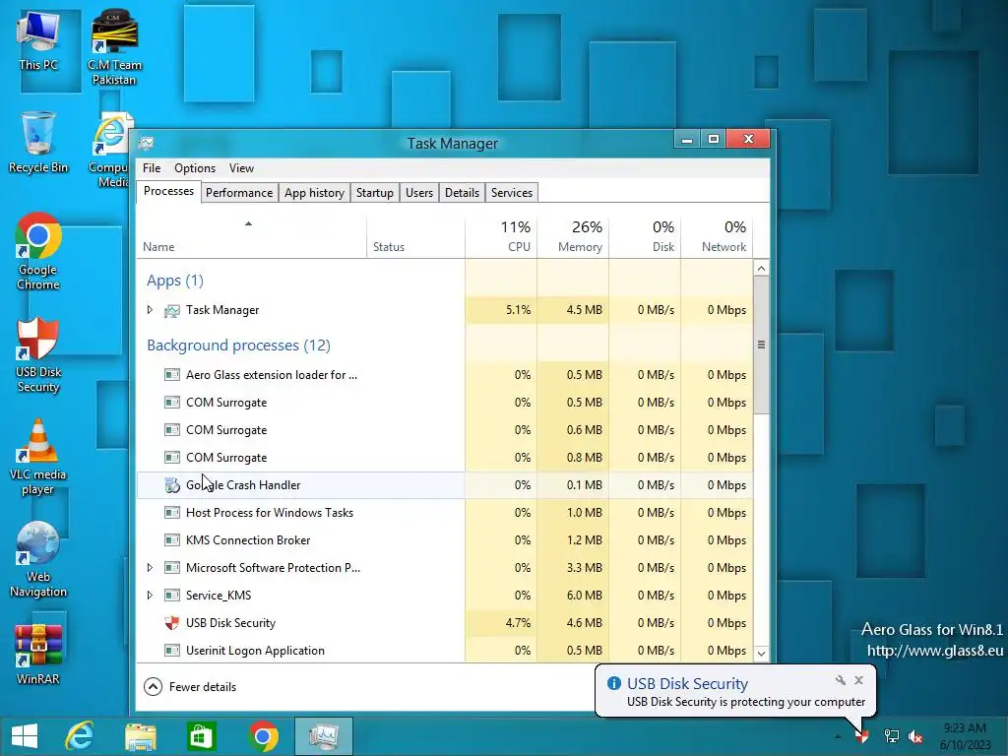Image resolution: width=1008 pixels, height=756 pixels.
Task: Open the File menu
Action: pyautogui.click(x=152, y=167)
